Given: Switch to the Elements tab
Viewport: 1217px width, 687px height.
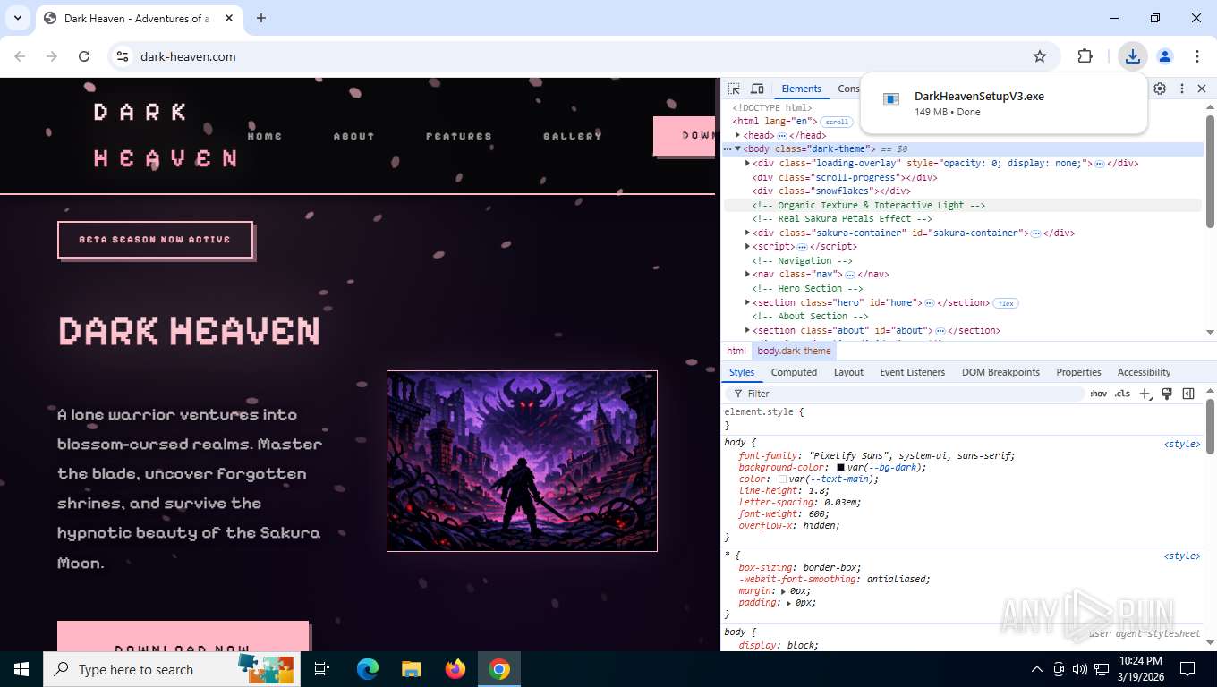Looking at the screenshot, I should click(801, 89).
